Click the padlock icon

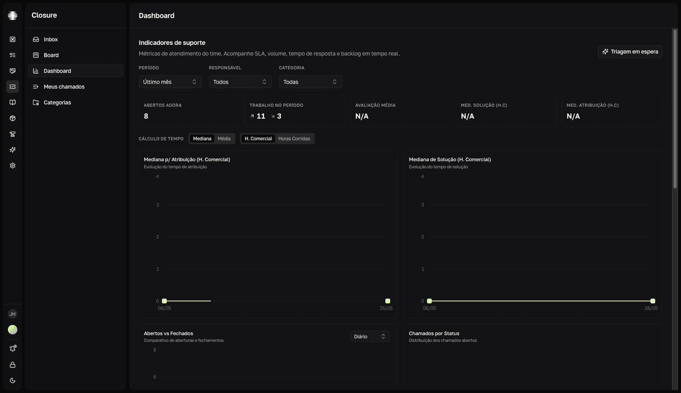pos(12,365)
